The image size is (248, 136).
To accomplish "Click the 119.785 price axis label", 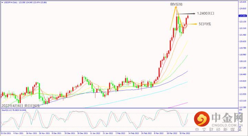I will (243, 48).
